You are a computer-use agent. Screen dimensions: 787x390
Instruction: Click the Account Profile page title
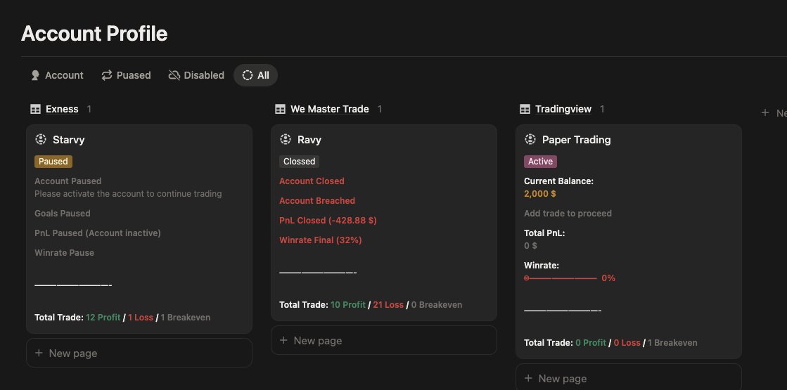click(94, 34)
